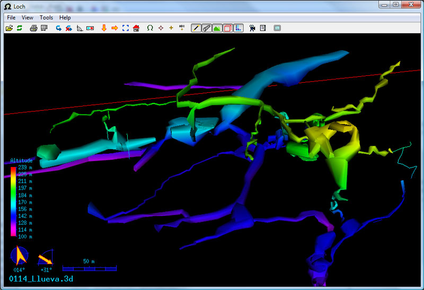Click the teal screen icon at toolbar end
The image size is (424, 290).
click(x=277, y=28)
